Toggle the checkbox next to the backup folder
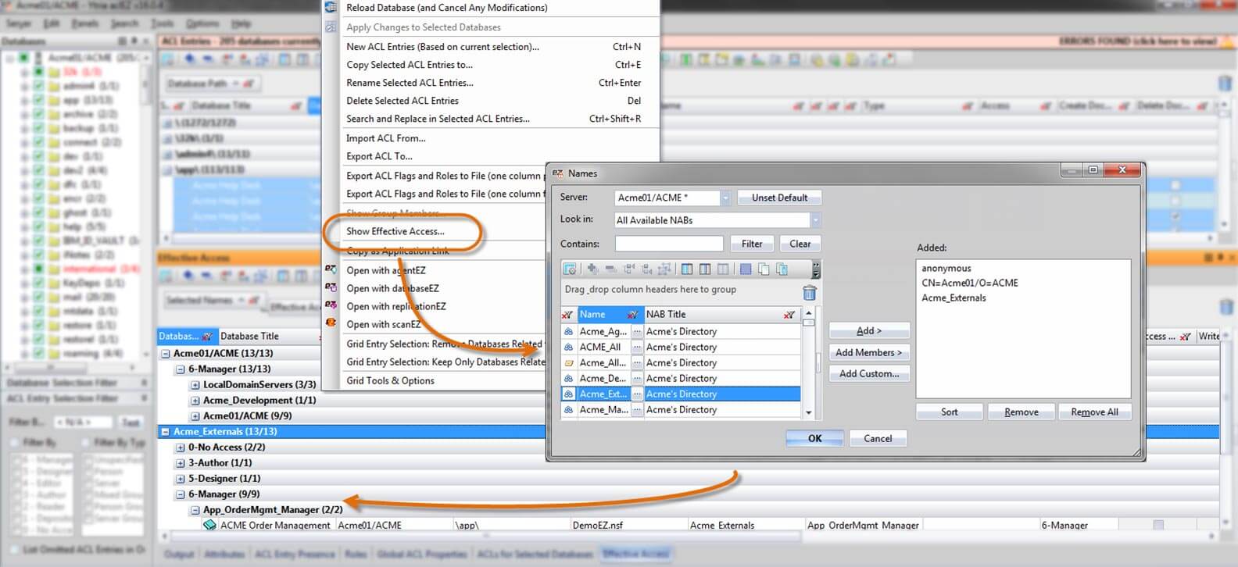Image resolution: width=1238 pixels, height=567 pixels. click(38, 128)
